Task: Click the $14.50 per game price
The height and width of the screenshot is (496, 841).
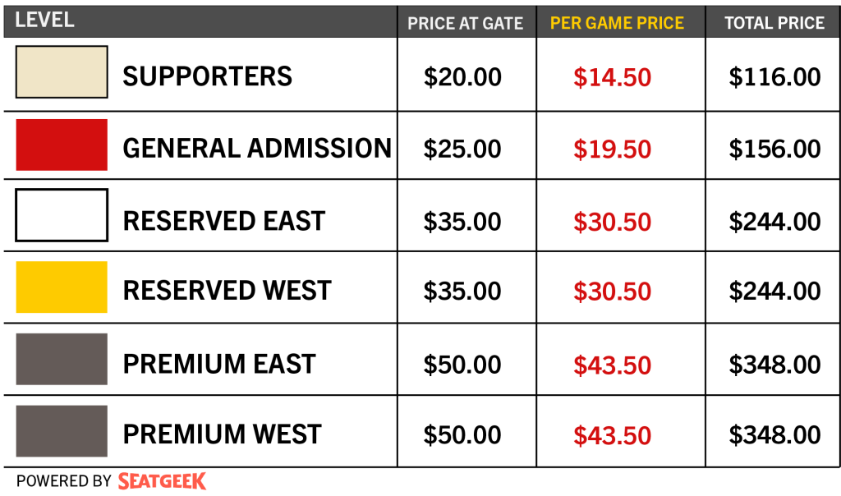Action: [x=612, y=77]
